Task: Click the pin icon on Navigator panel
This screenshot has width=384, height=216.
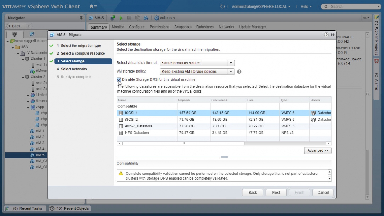Action: 81,18
